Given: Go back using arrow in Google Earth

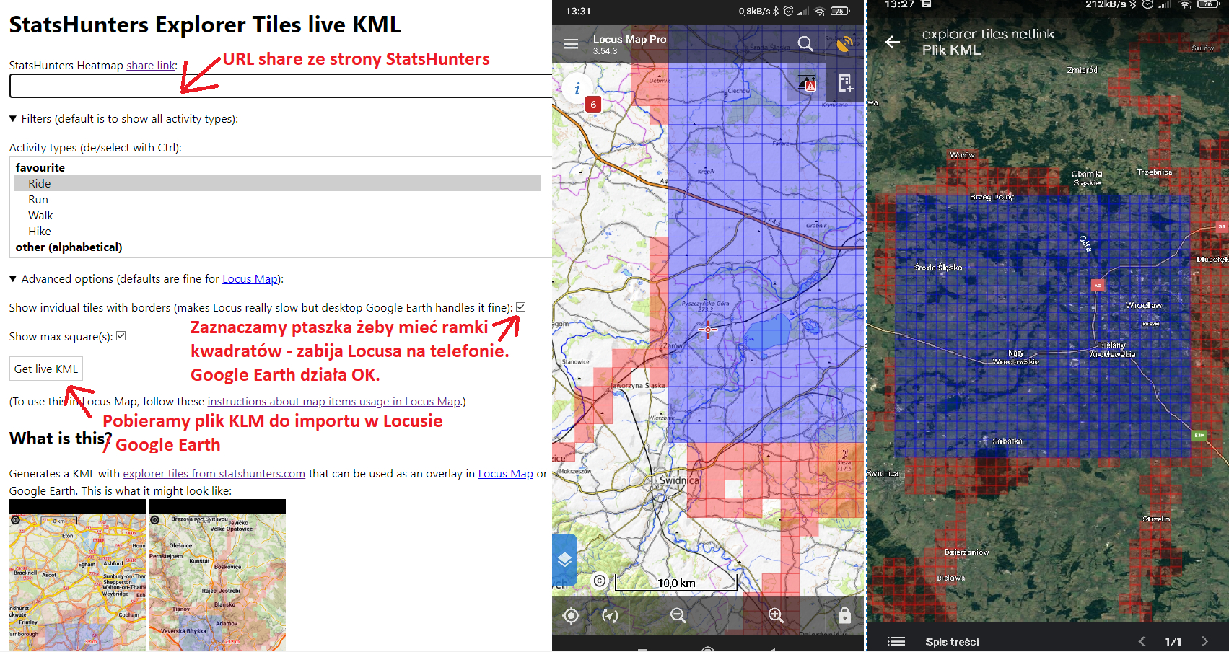Looking at the screenshot, I should point(893,42).
